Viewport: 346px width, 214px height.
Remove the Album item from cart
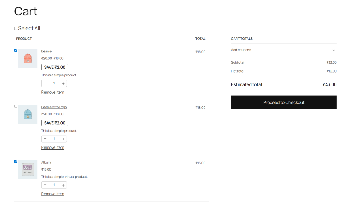(53, 194)
